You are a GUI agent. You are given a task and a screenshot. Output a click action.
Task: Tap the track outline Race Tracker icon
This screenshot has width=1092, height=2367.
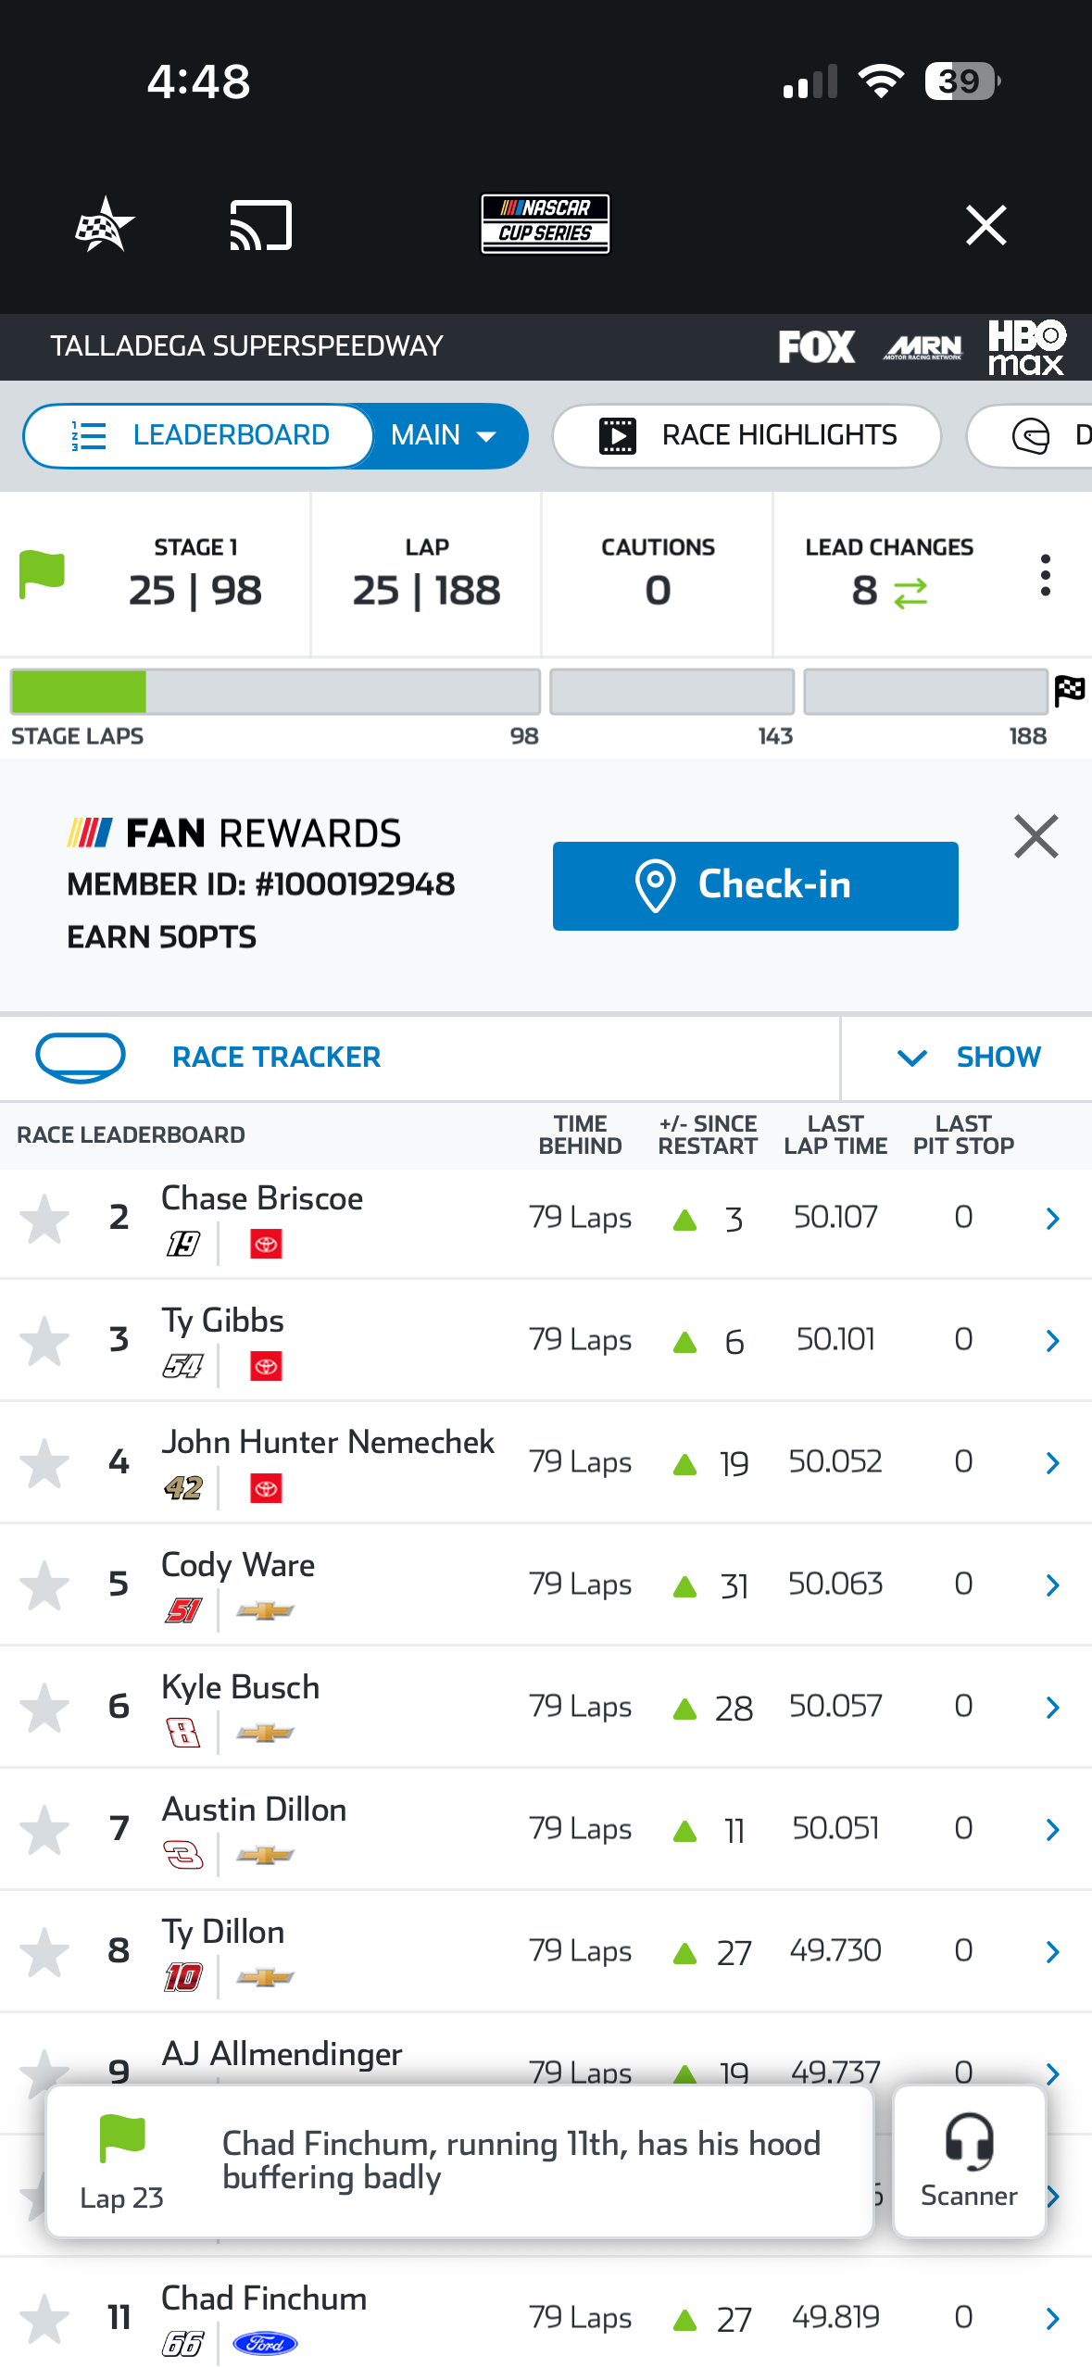click(81, 1057)
